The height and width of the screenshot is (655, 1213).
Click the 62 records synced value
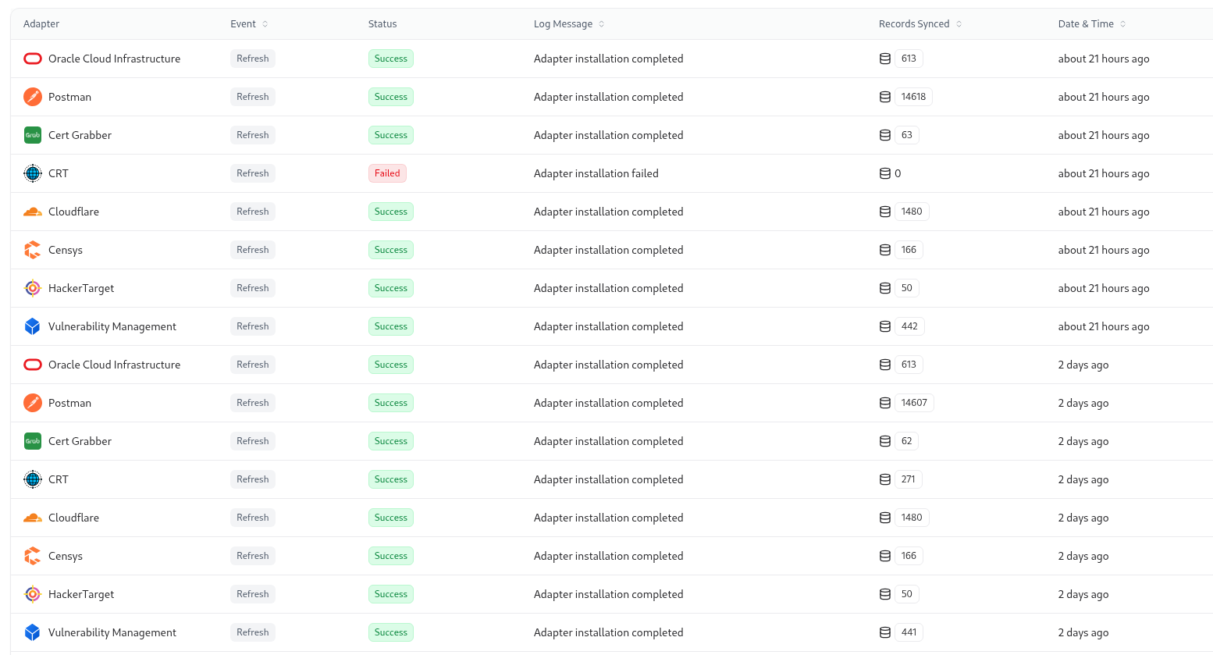tap(907, 441)
